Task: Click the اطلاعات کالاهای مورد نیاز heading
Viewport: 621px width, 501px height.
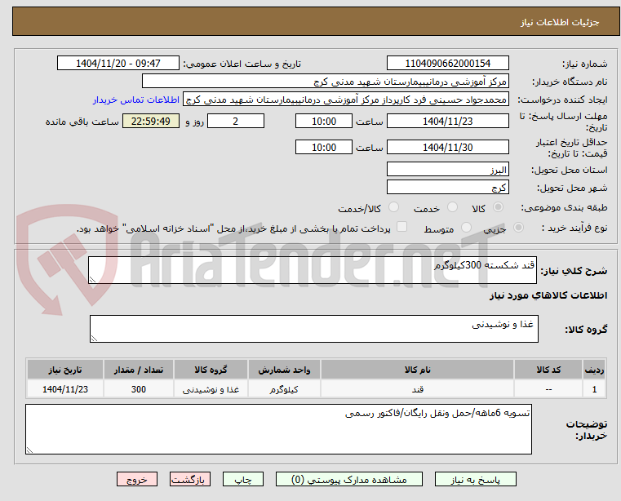Action: pos(548,295)
